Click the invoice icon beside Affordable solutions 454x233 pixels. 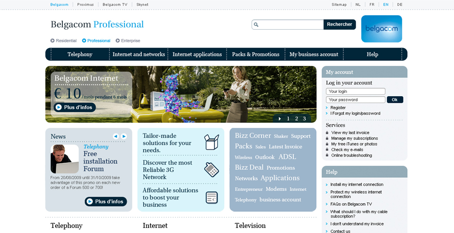tap(211, 198)
